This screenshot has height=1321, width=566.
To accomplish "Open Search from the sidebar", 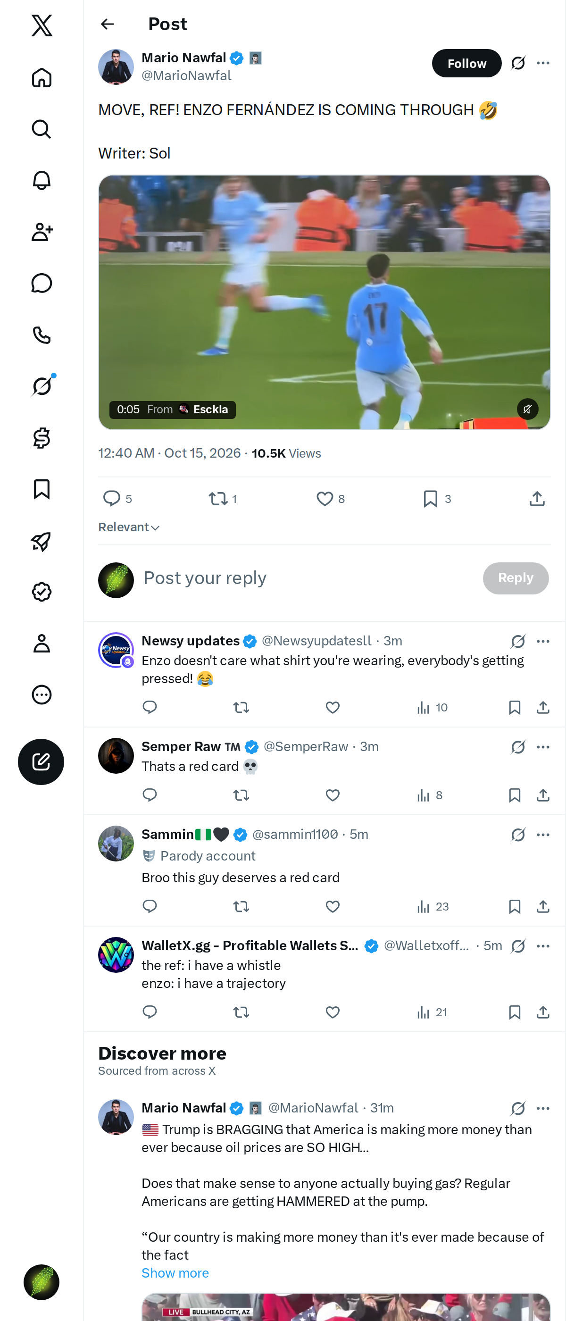I will pos(42,129).
